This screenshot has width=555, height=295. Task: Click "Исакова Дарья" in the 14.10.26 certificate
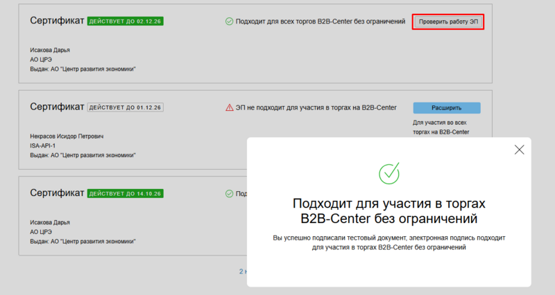50,222
